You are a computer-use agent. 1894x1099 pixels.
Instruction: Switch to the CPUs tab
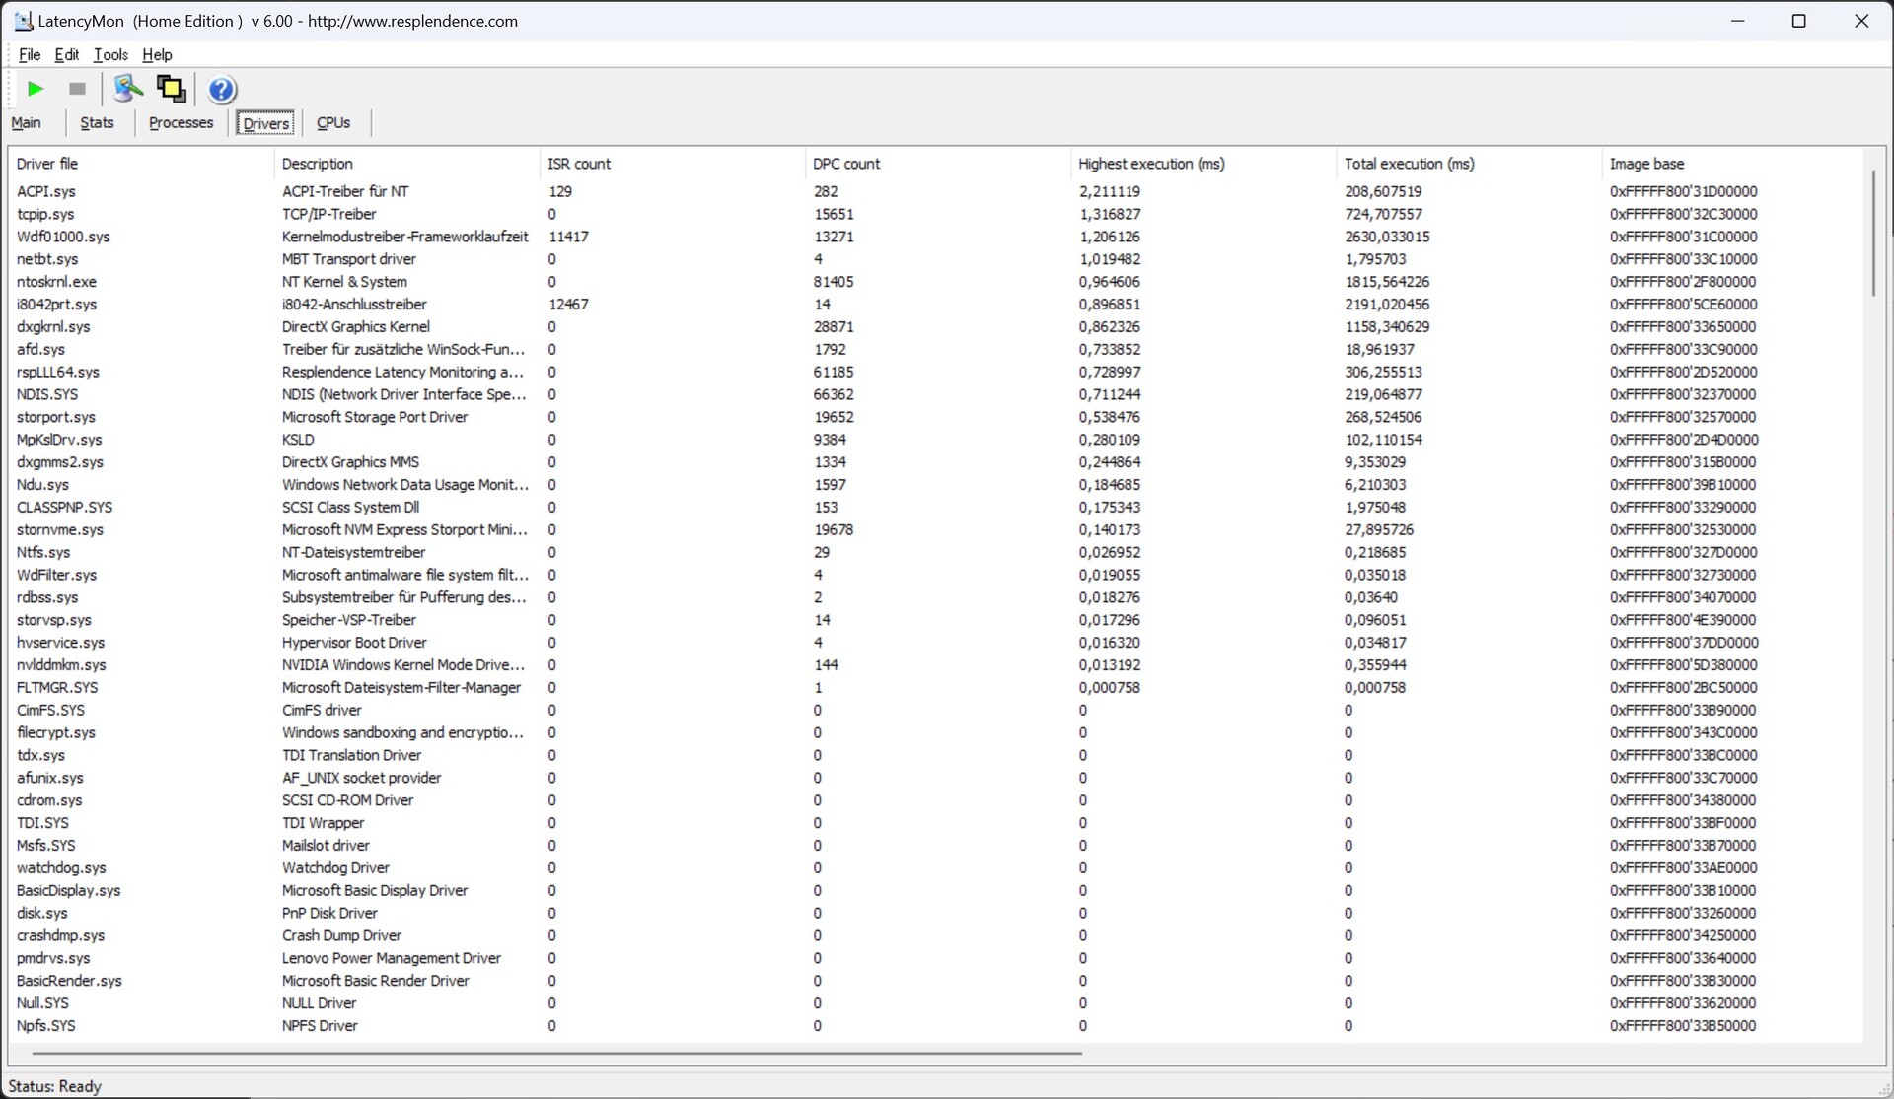[333, 123]
